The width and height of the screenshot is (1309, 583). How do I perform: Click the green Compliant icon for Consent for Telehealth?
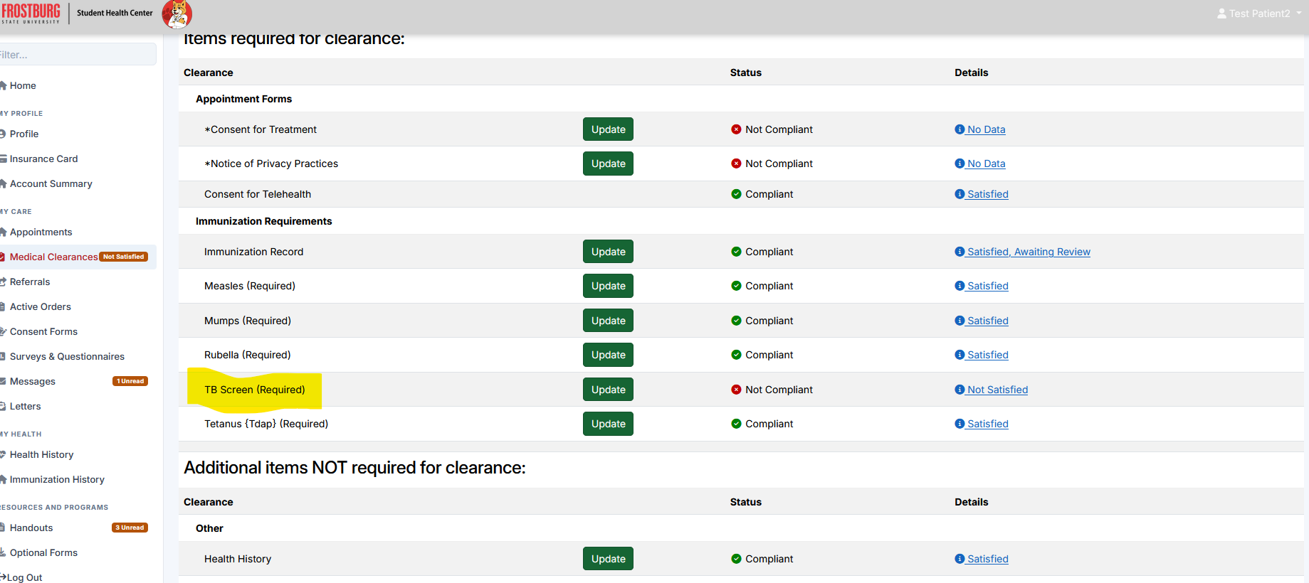coord(736,194)
